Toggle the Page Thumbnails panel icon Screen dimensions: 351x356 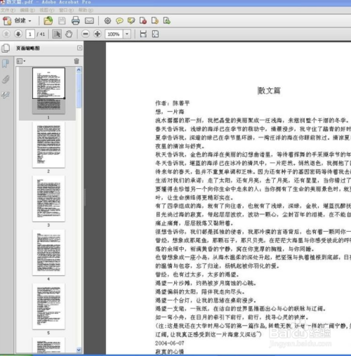click(6, 48)
